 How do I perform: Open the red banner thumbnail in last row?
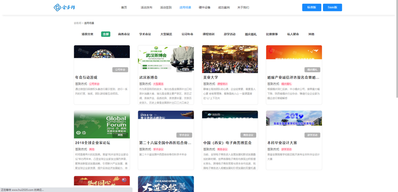(102, 181)
